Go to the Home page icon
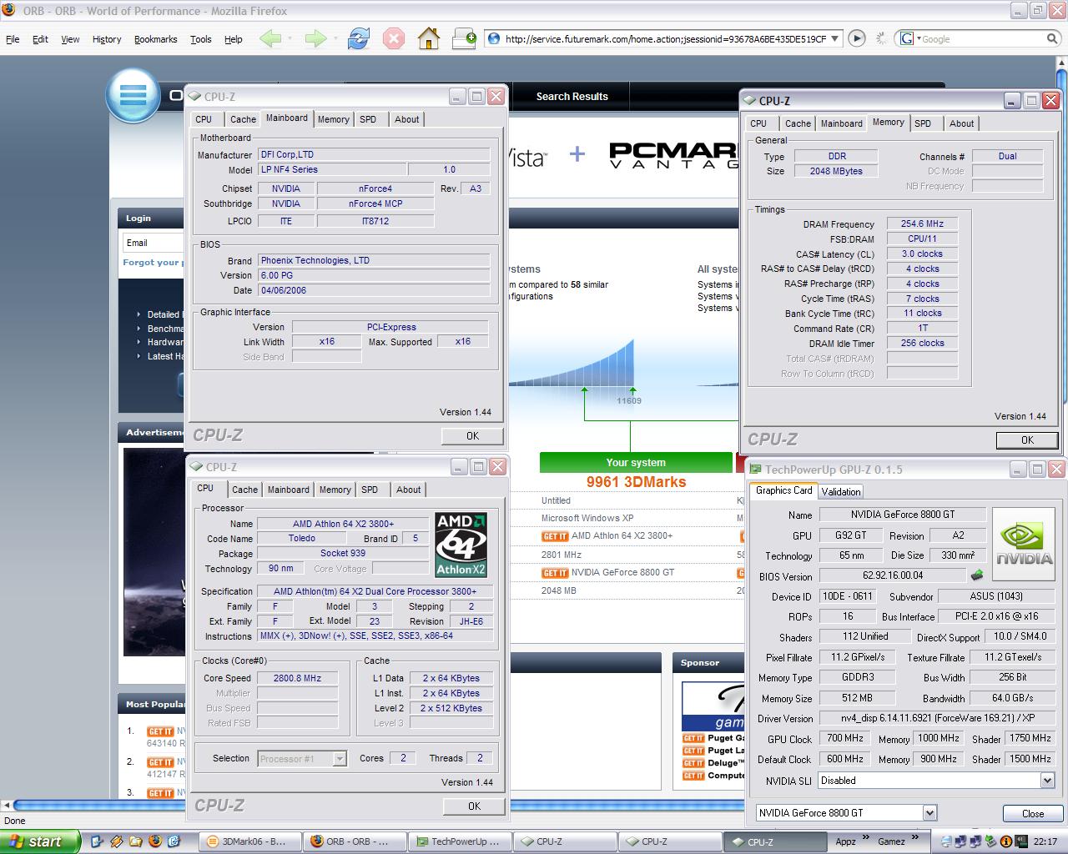Screen dimensions: 1068x854 coord(428,38)
